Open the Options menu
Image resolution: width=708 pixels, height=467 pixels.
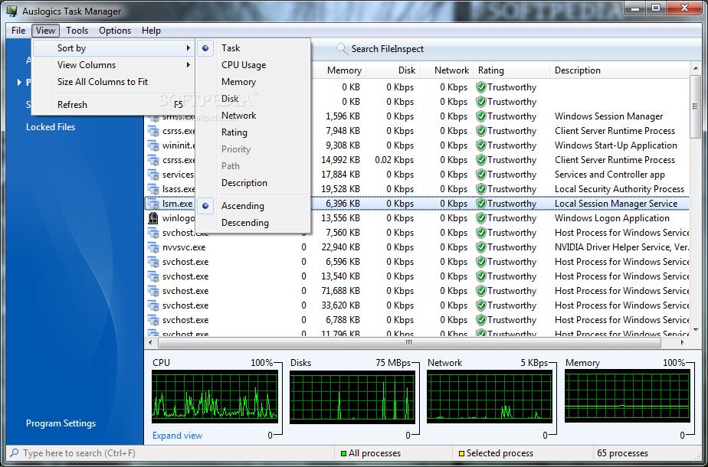point(115,30)
